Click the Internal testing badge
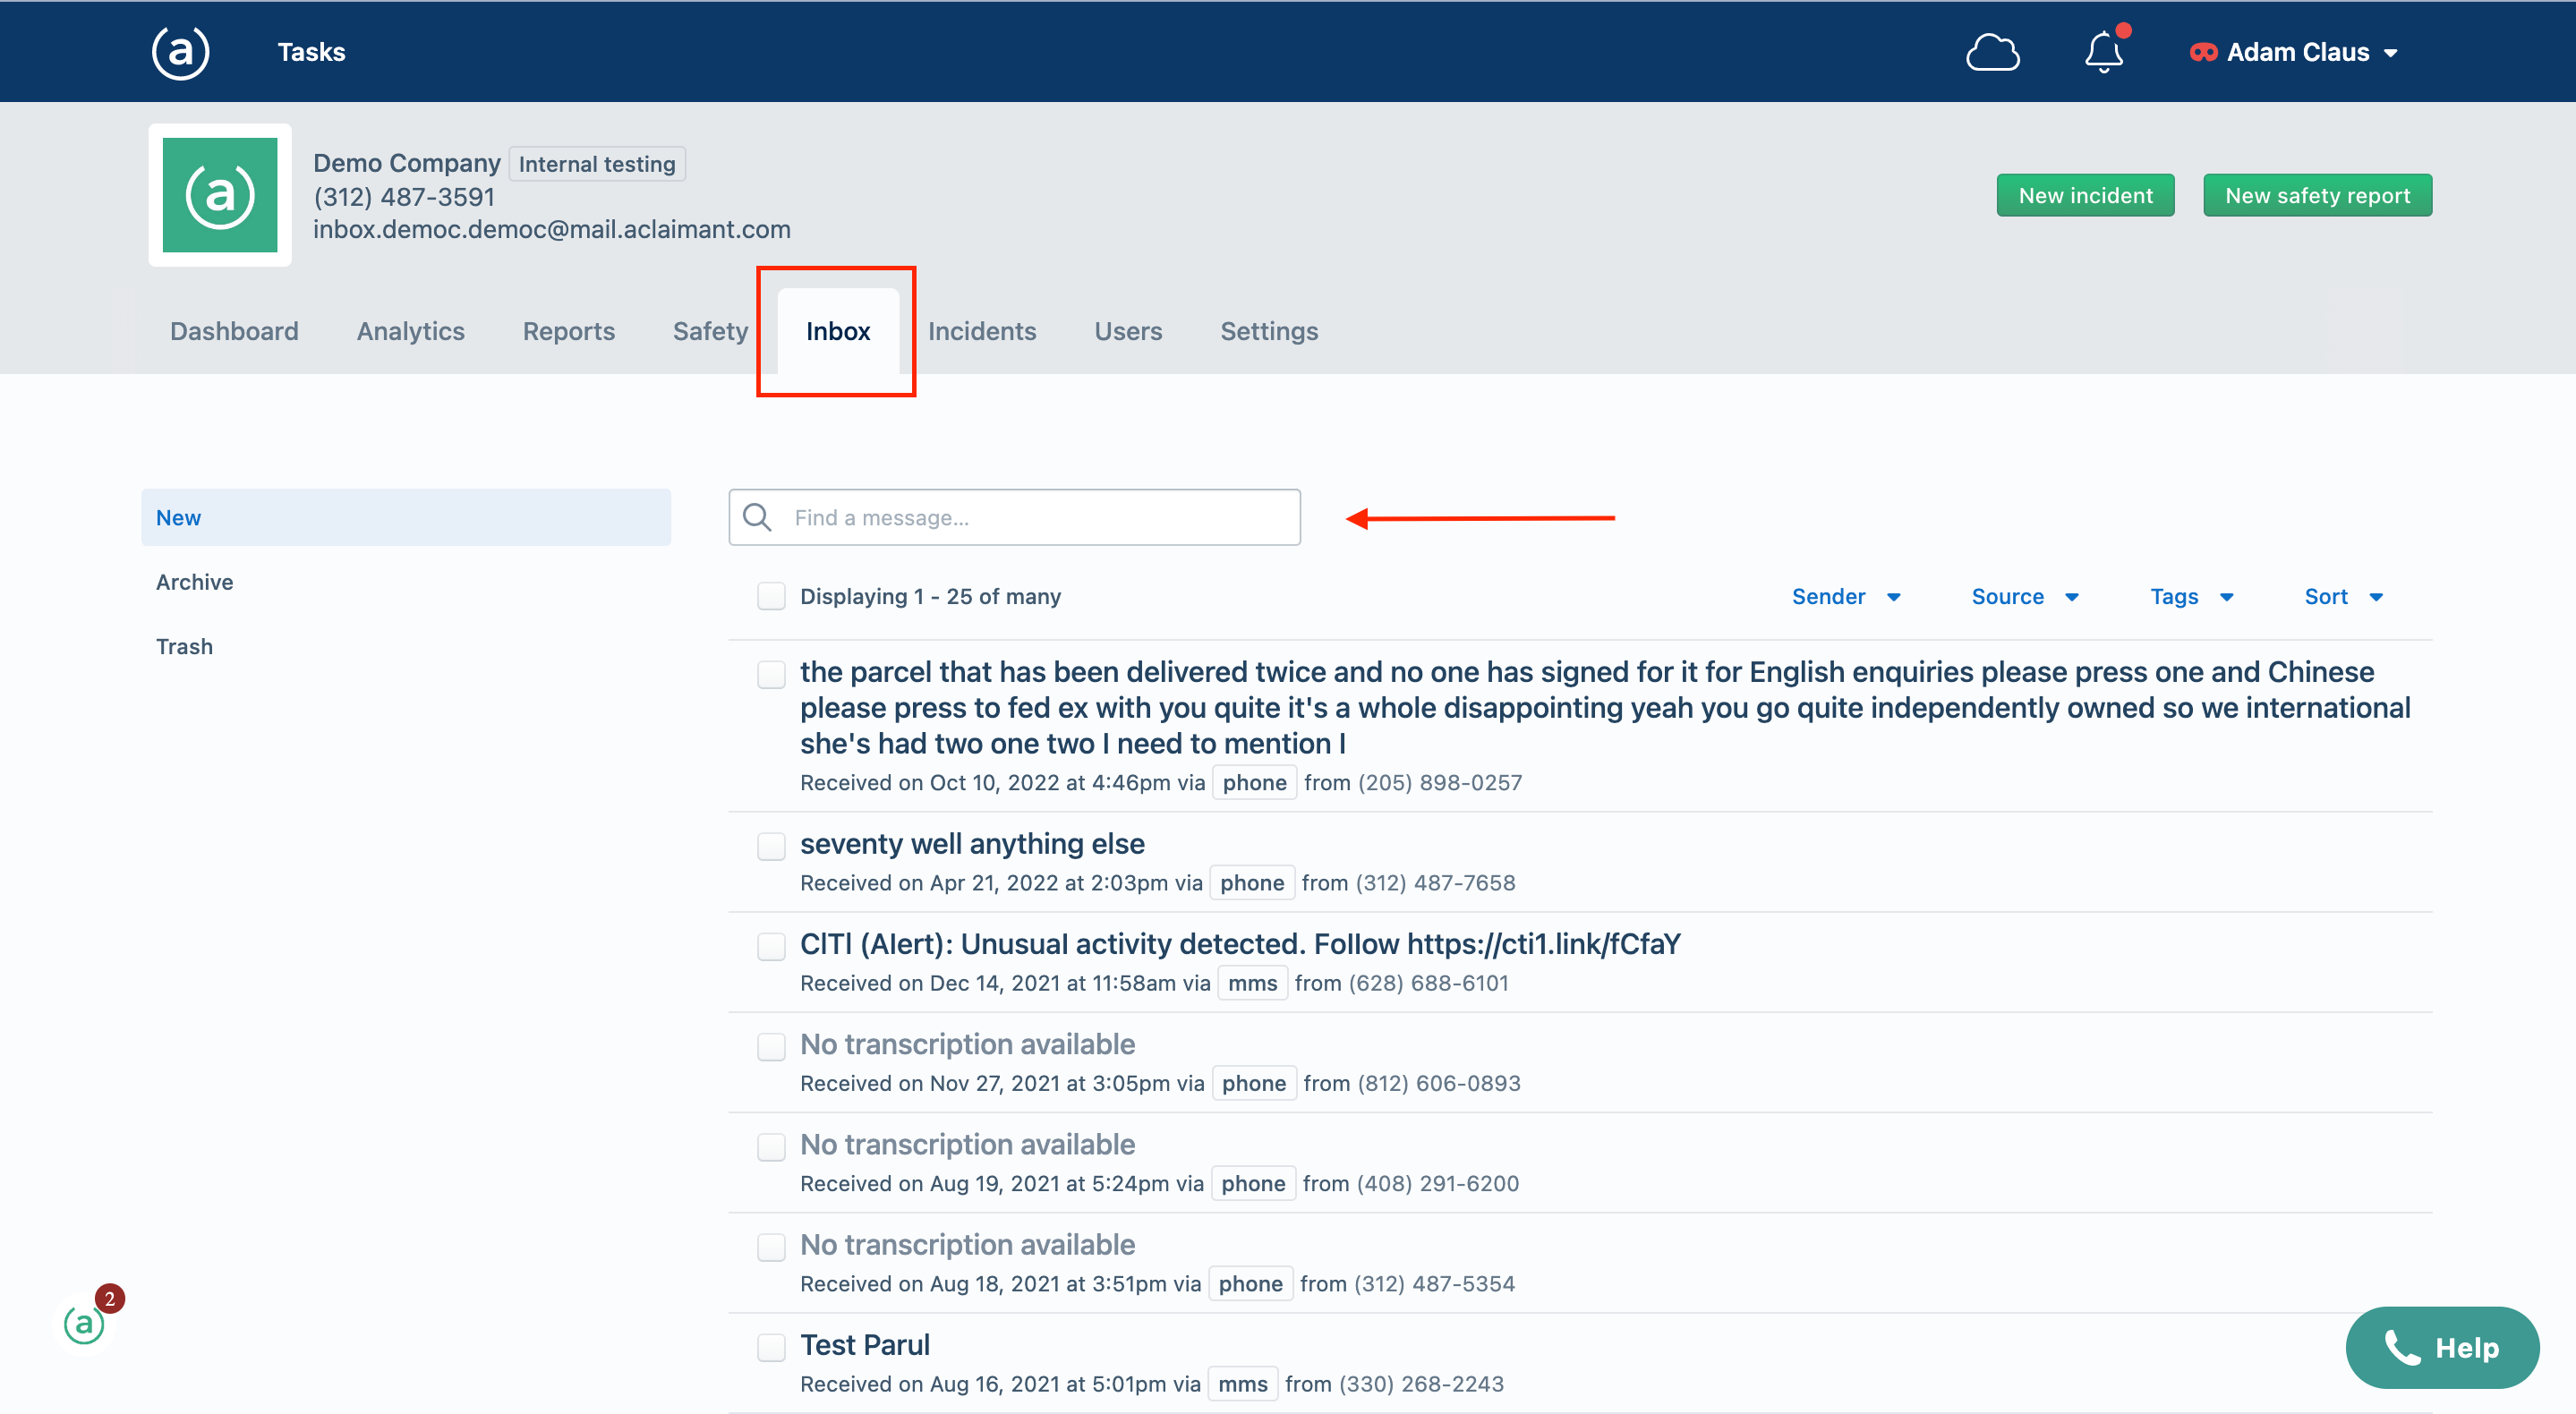Viewport: 2576px width, 1414px height. click(597, 163)
